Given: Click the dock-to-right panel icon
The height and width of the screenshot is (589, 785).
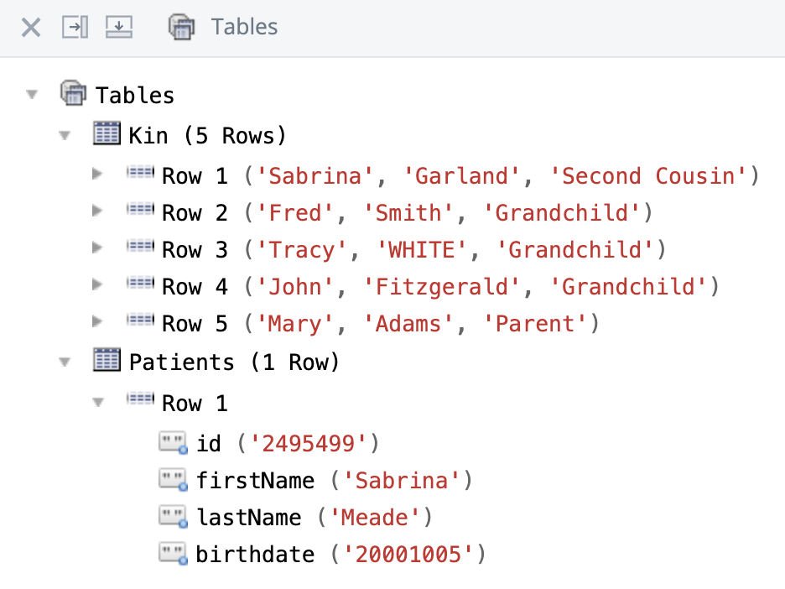Looking at the screenshot, I should click(75, 28).
